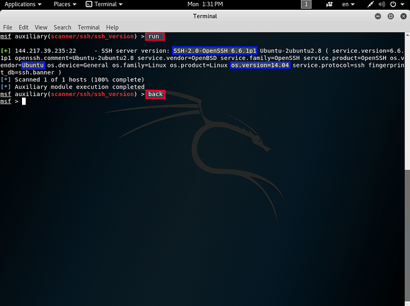Open the Terminal menu in menu bar

click(89, 28)
